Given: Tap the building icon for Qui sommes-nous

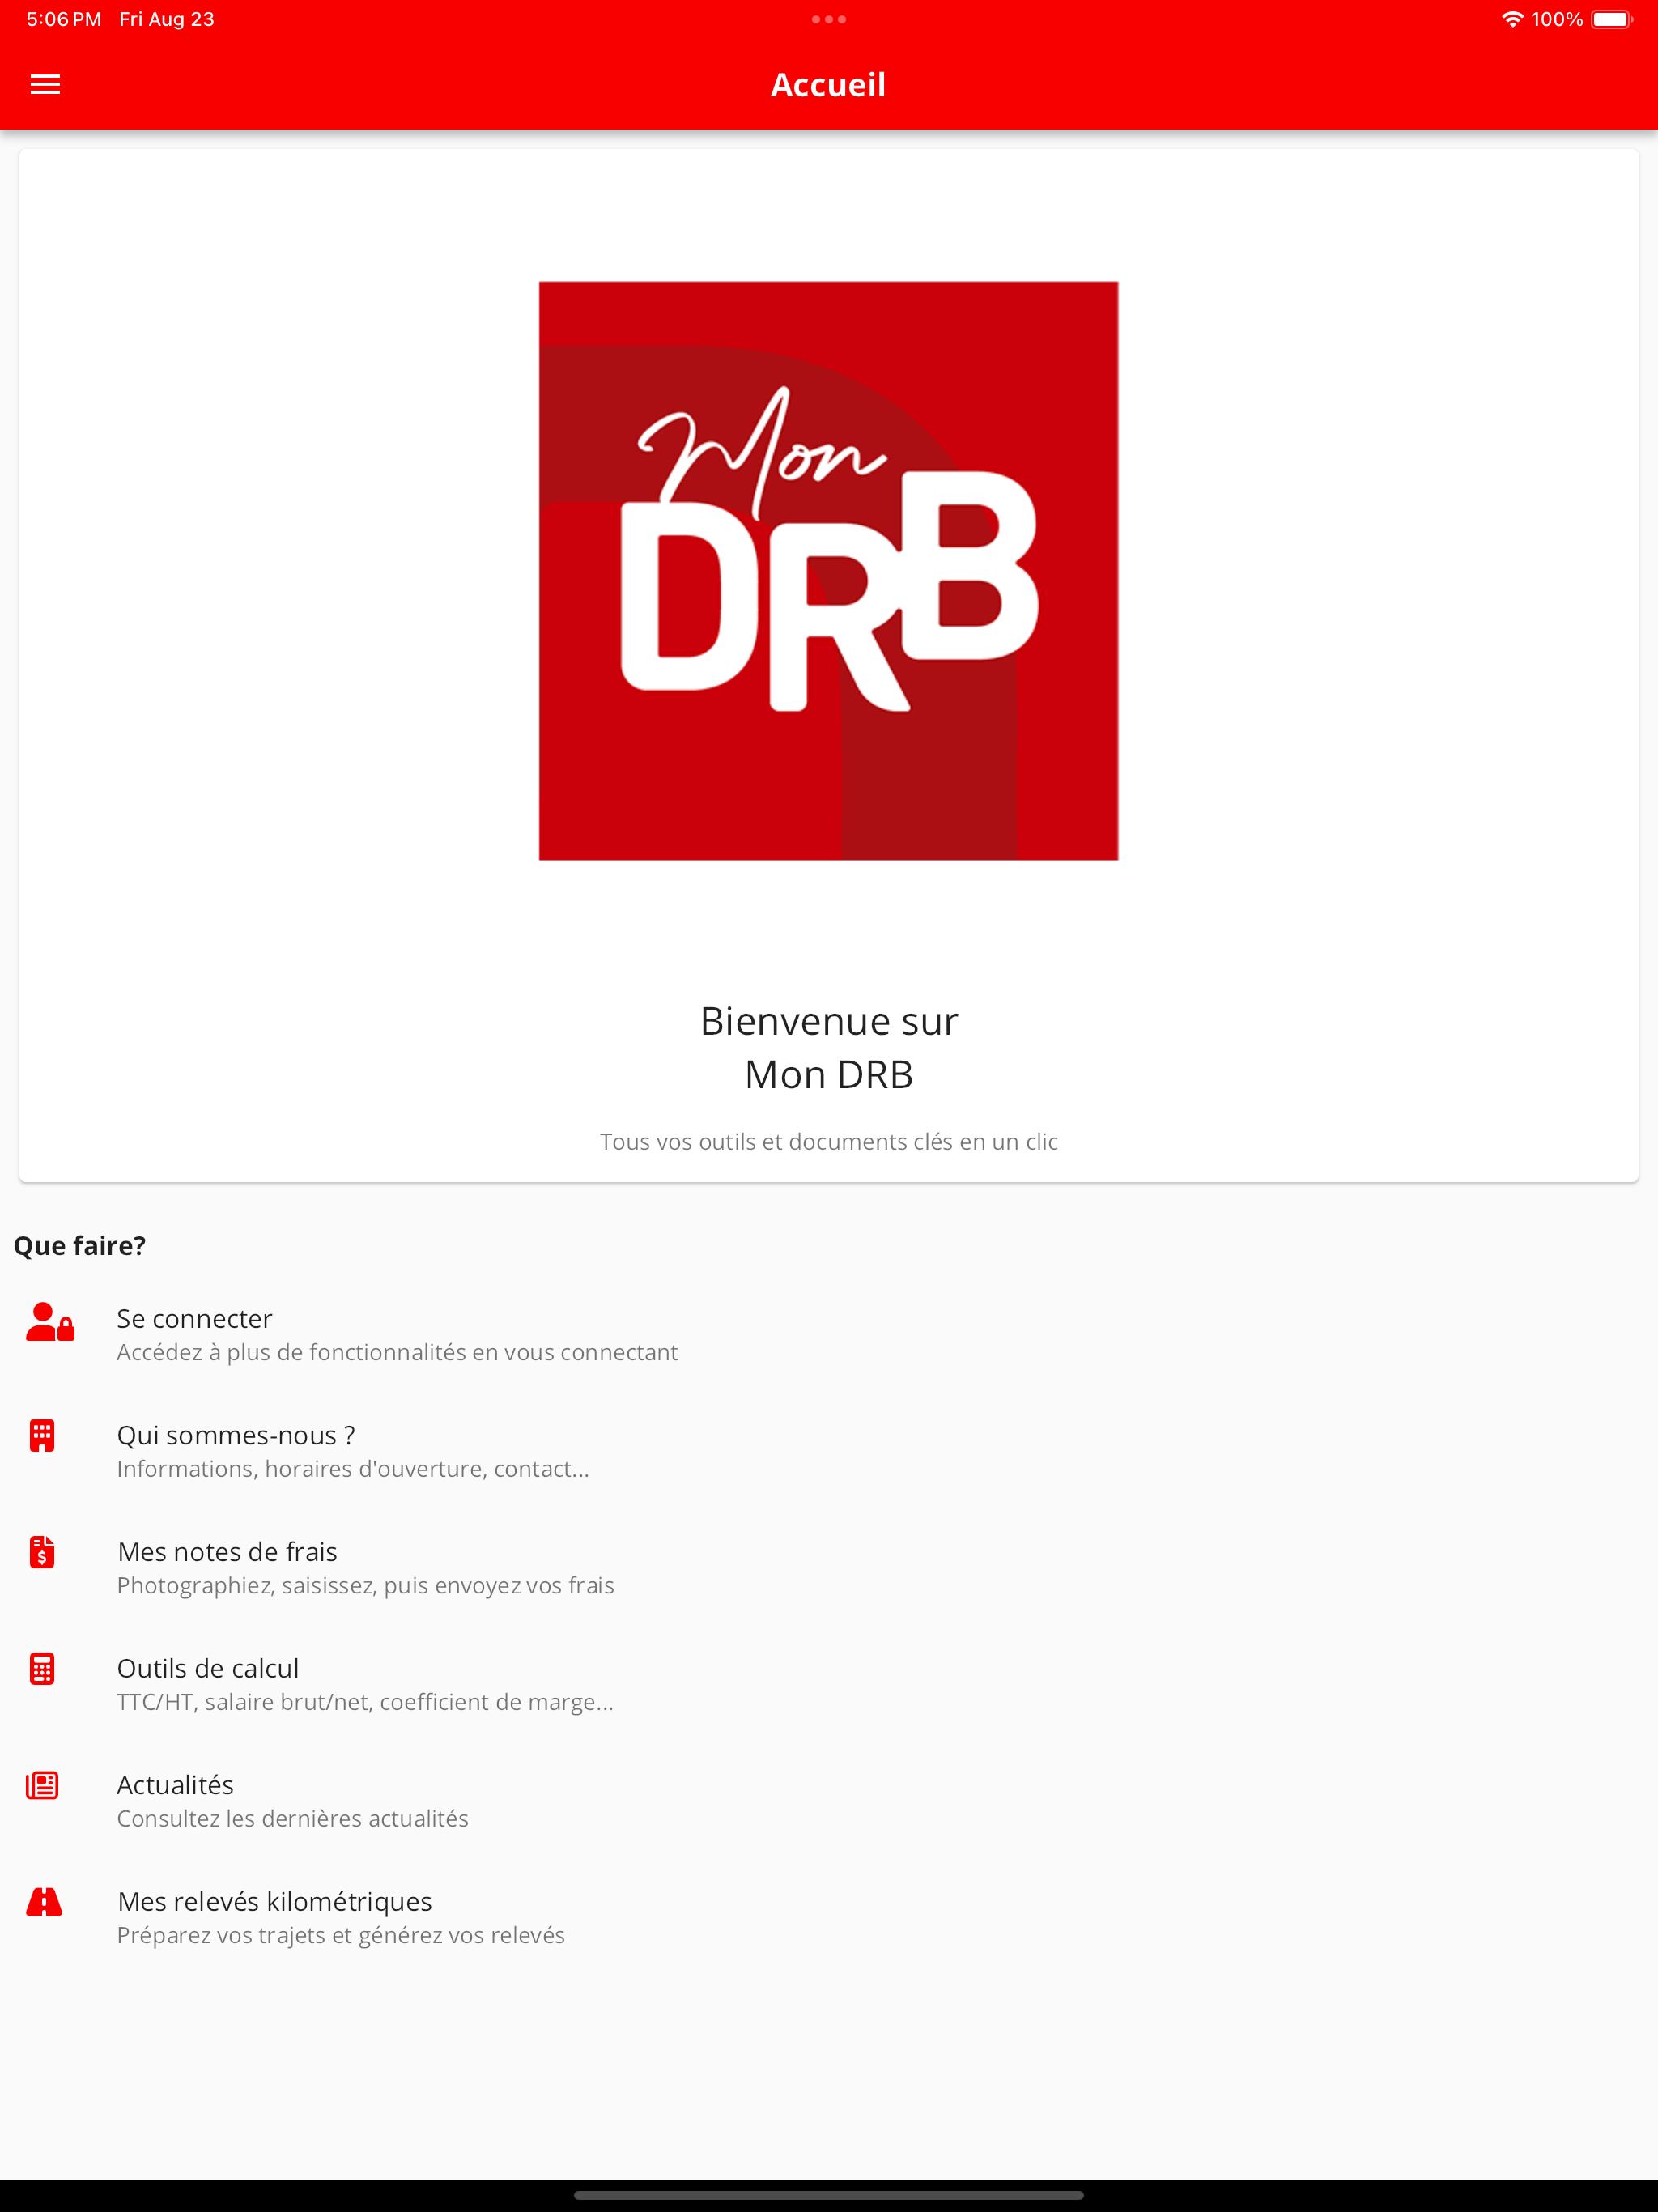Looking at the screenshot, I should point(42,1435).
